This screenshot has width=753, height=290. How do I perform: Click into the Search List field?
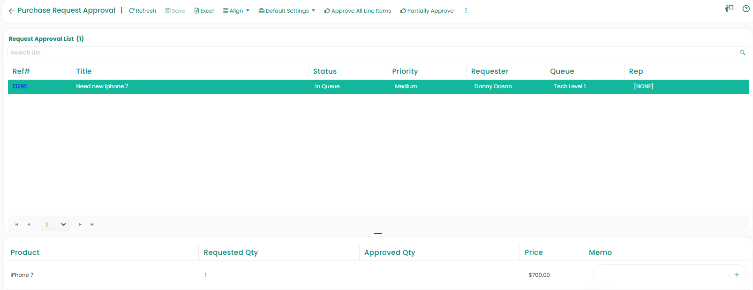[x=370, y=53]
